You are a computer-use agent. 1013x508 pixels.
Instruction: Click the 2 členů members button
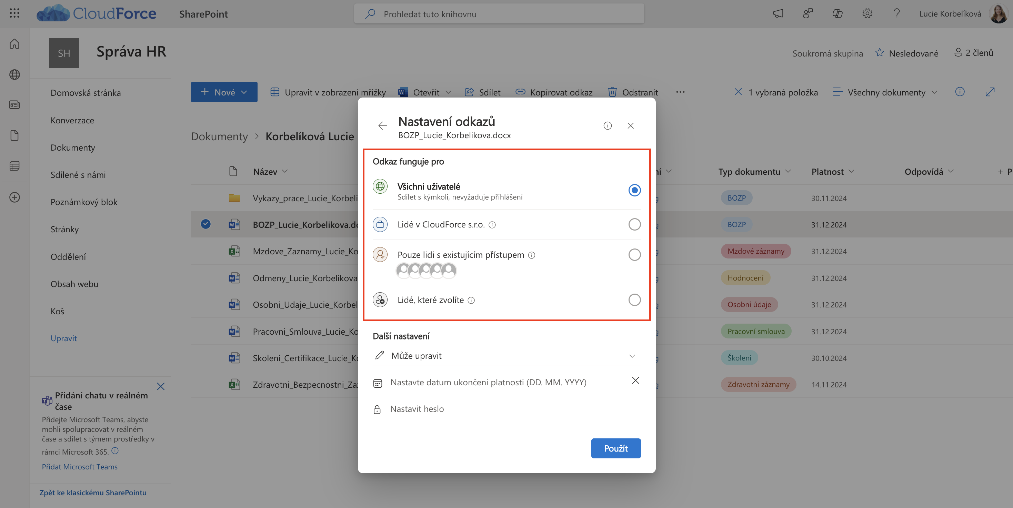click(x=973, y=53)
